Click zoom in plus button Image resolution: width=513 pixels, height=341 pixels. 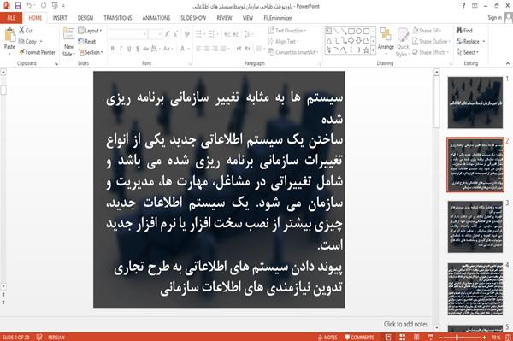(484, 338)
